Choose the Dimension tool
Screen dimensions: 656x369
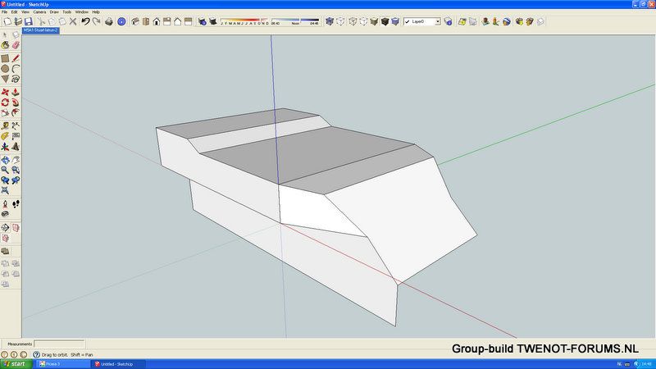[16, 126]
